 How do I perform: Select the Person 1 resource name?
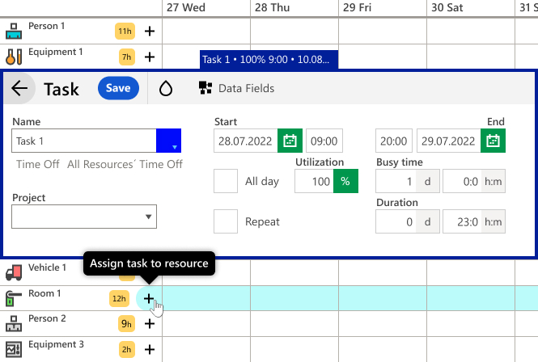click(x=46, y=26)
